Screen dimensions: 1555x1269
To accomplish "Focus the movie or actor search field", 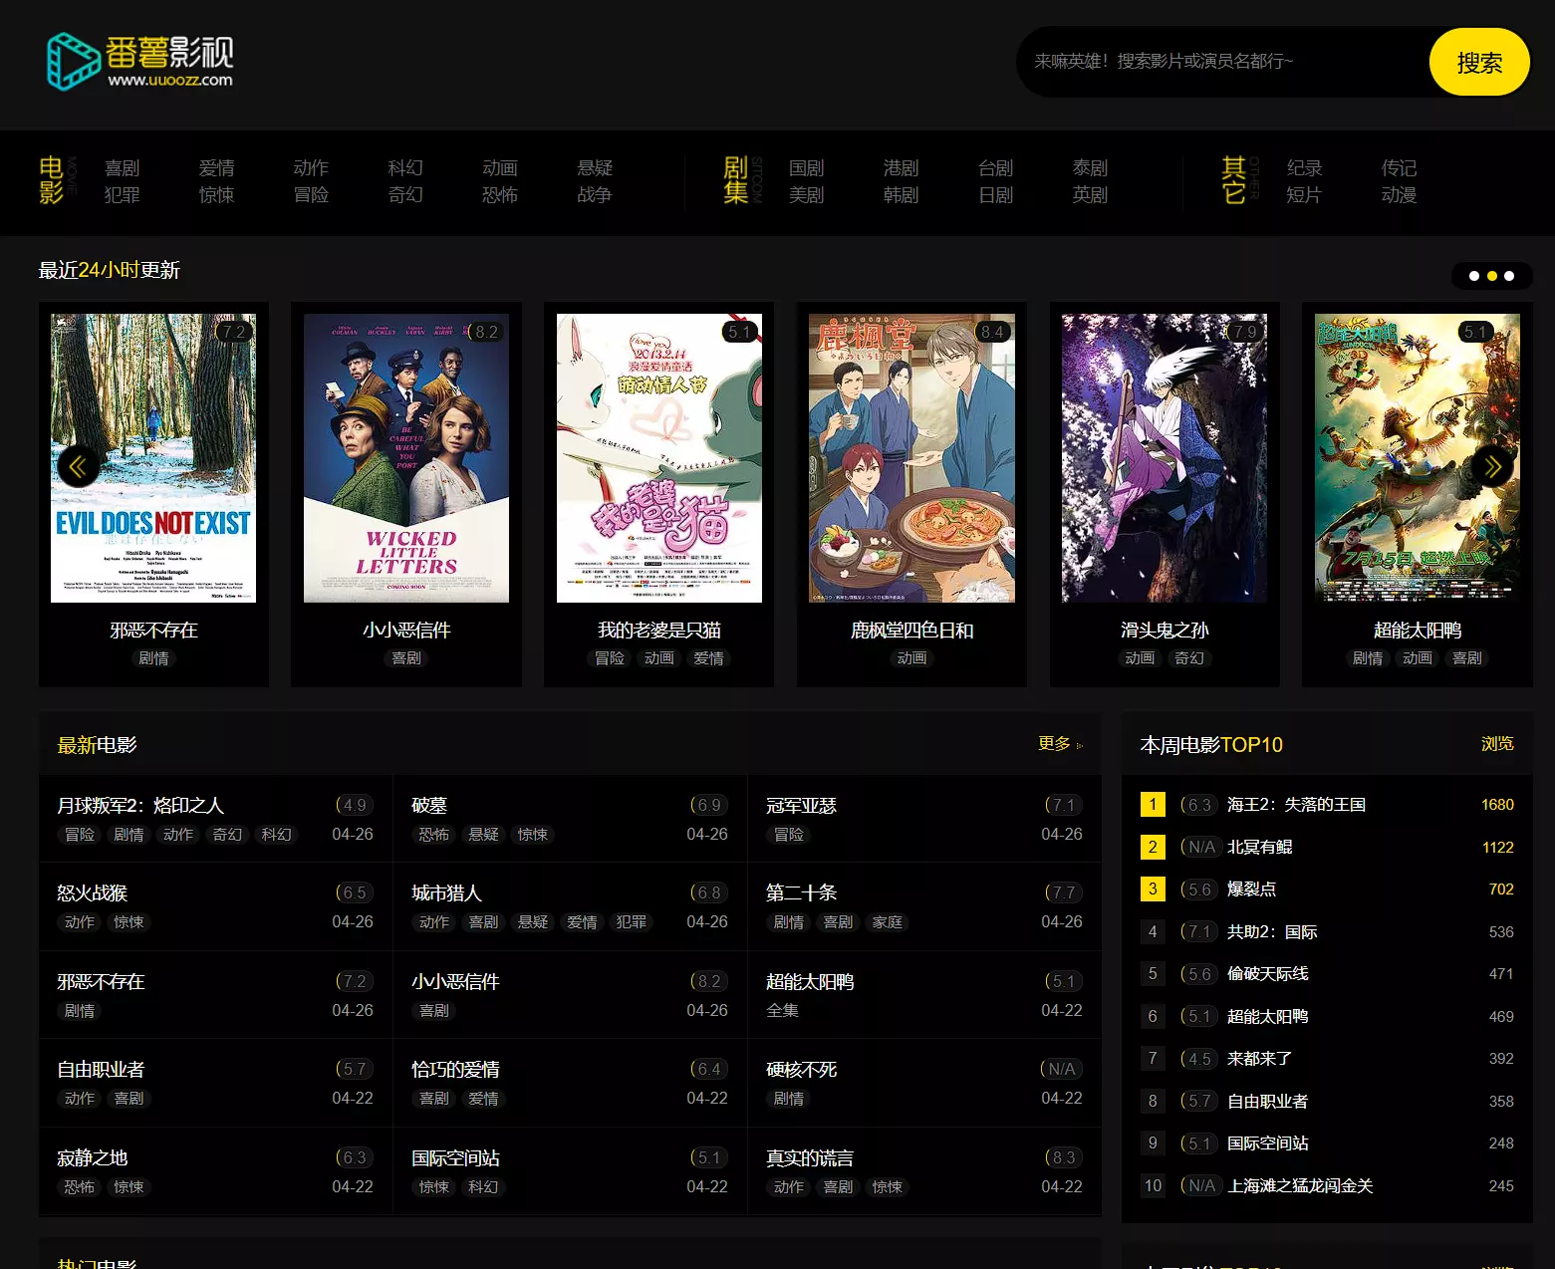I will [x=1220, y=62].
